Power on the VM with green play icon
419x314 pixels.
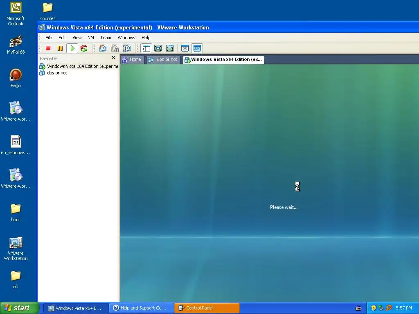coord(72,48)
